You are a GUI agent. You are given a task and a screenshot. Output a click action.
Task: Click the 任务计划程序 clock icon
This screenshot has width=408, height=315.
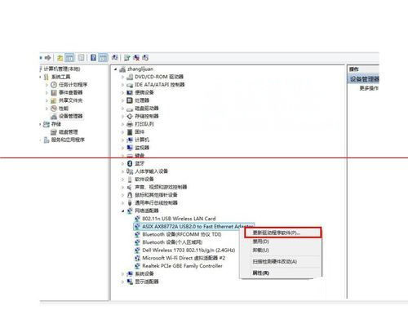point(54,85)
